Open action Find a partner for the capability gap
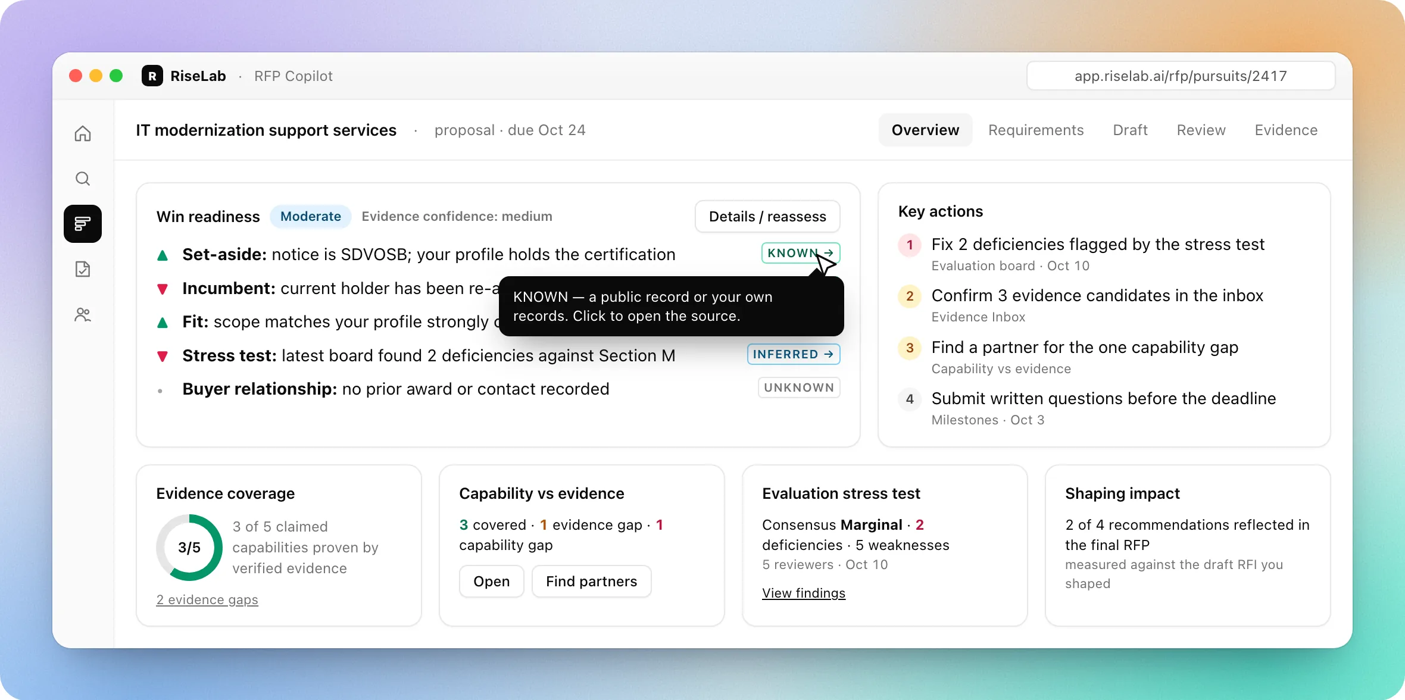The height and width of the screenshot is (700, 1405). (x=1085, y=348)
